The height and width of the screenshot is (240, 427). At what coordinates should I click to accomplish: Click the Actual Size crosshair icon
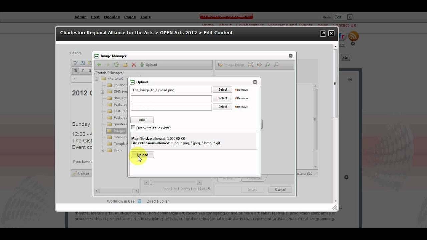click(259, 65)
